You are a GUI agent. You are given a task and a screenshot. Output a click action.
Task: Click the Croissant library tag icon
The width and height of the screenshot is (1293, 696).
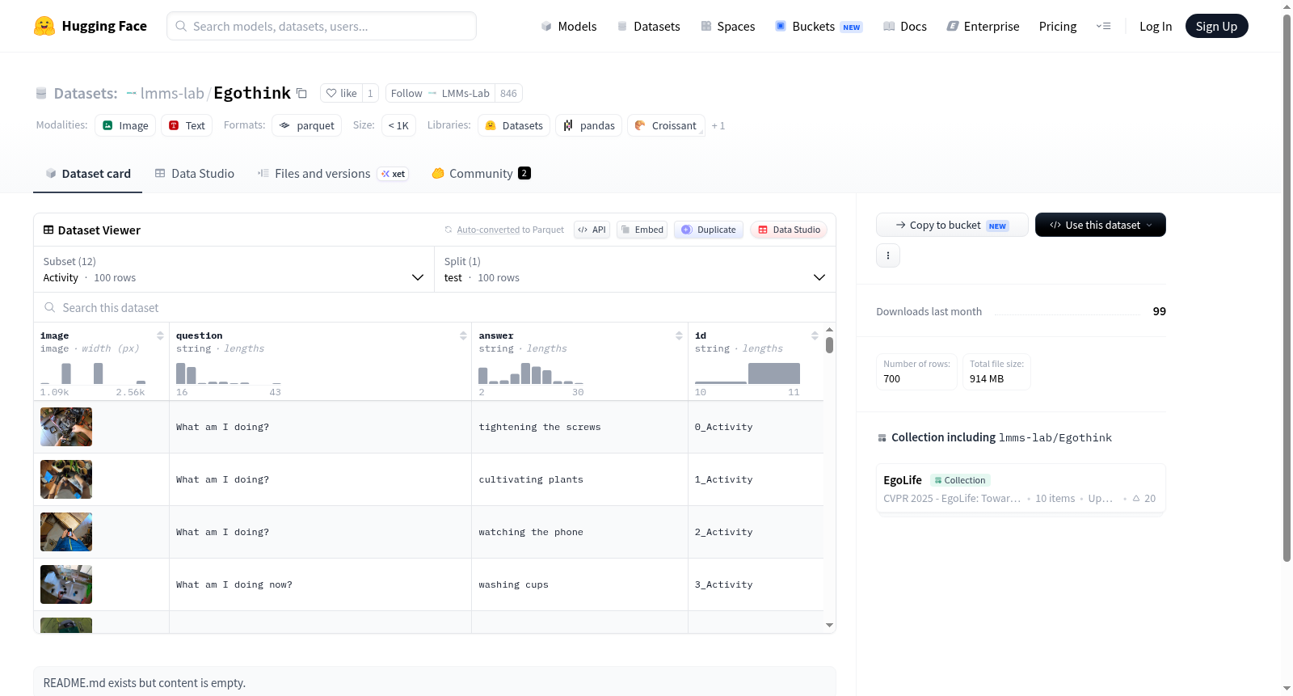[640, 125]
